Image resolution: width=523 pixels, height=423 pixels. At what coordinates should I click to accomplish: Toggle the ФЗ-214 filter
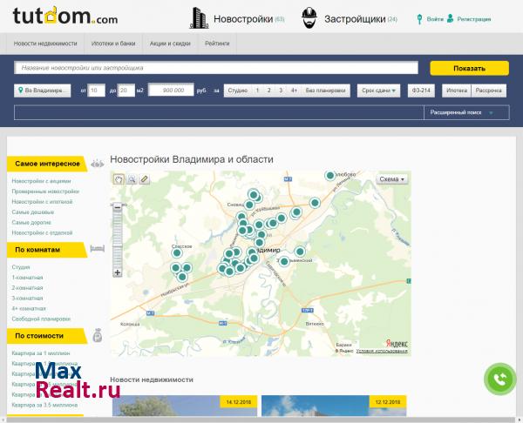tap(421, 91)
